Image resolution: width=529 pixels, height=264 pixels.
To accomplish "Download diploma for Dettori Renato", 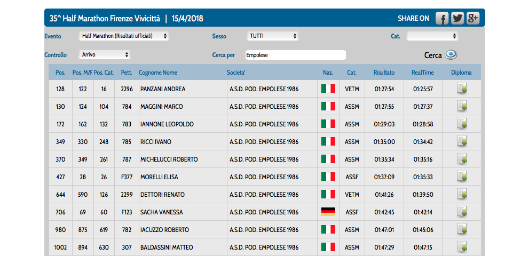I will coord(462,194).
